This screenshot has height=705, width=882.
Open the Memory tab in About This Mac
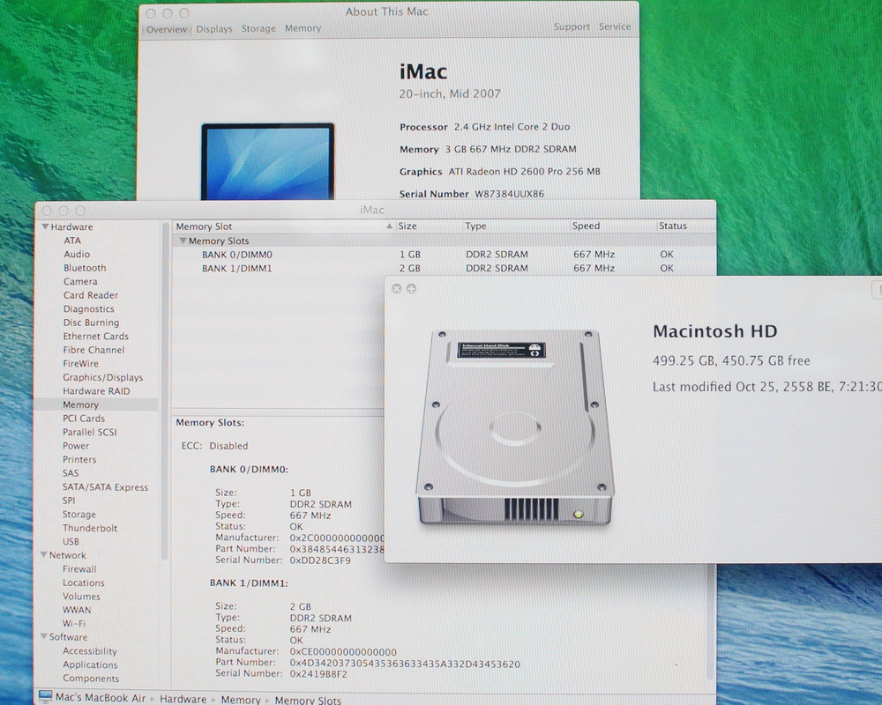(x=303, y=28)
